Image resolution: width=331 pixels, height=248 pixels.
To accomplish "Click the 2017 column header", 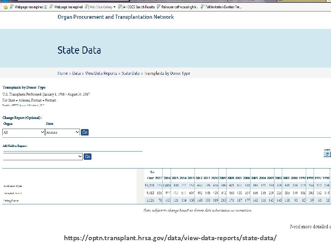I will [x=159, y=178].
